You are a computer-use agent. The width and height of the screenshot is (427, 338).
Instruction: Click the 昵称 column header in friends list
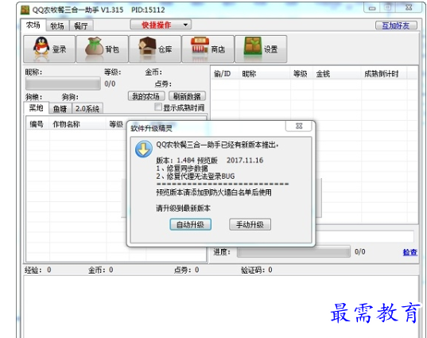click(x=265, y=74)
